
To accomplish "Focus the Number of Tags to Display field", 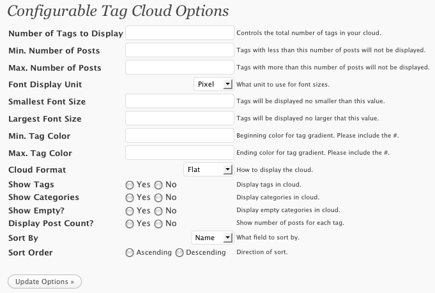I will 179,32.
